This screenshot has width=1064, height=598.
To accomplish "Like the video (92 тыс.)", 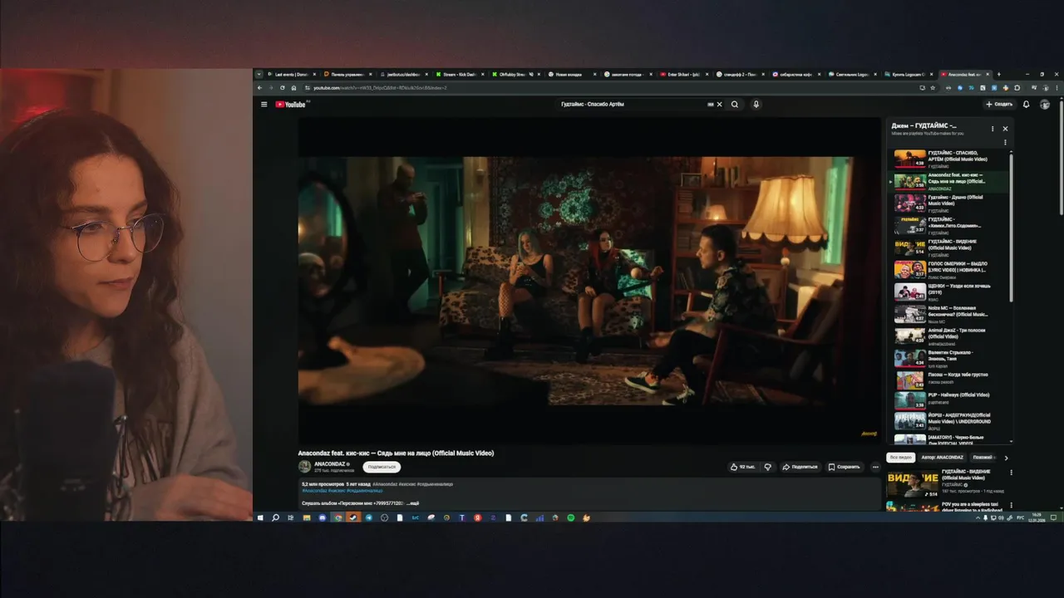I will (x=743, y=467).
